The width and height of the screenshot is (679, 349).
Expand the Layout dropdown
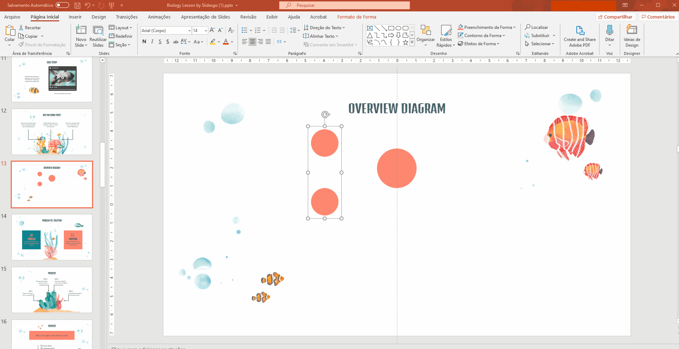pos(121,28)
